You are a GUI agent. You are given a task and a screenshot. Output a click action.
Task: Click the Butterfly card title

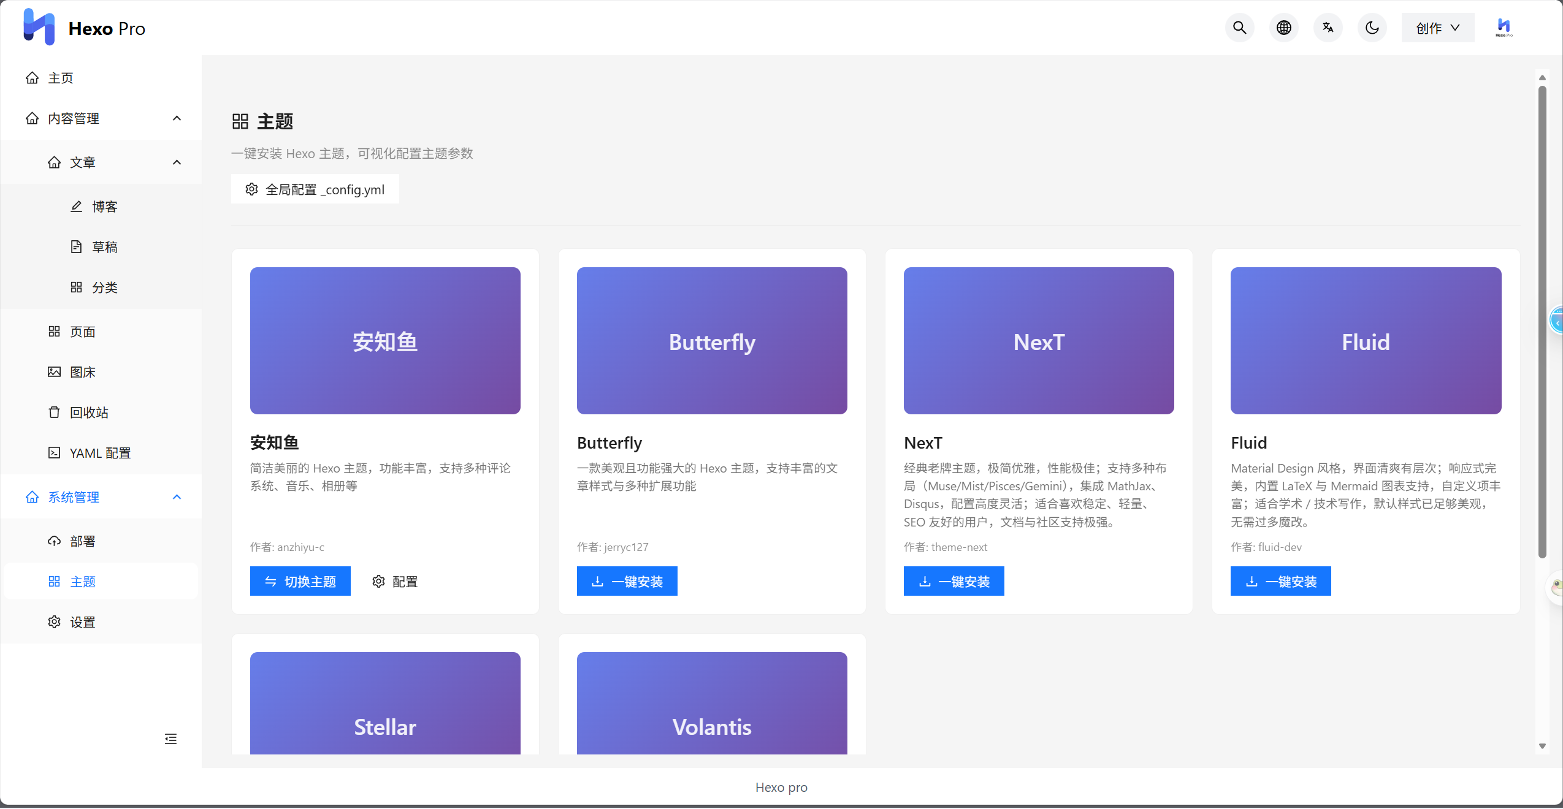point(610,442)
